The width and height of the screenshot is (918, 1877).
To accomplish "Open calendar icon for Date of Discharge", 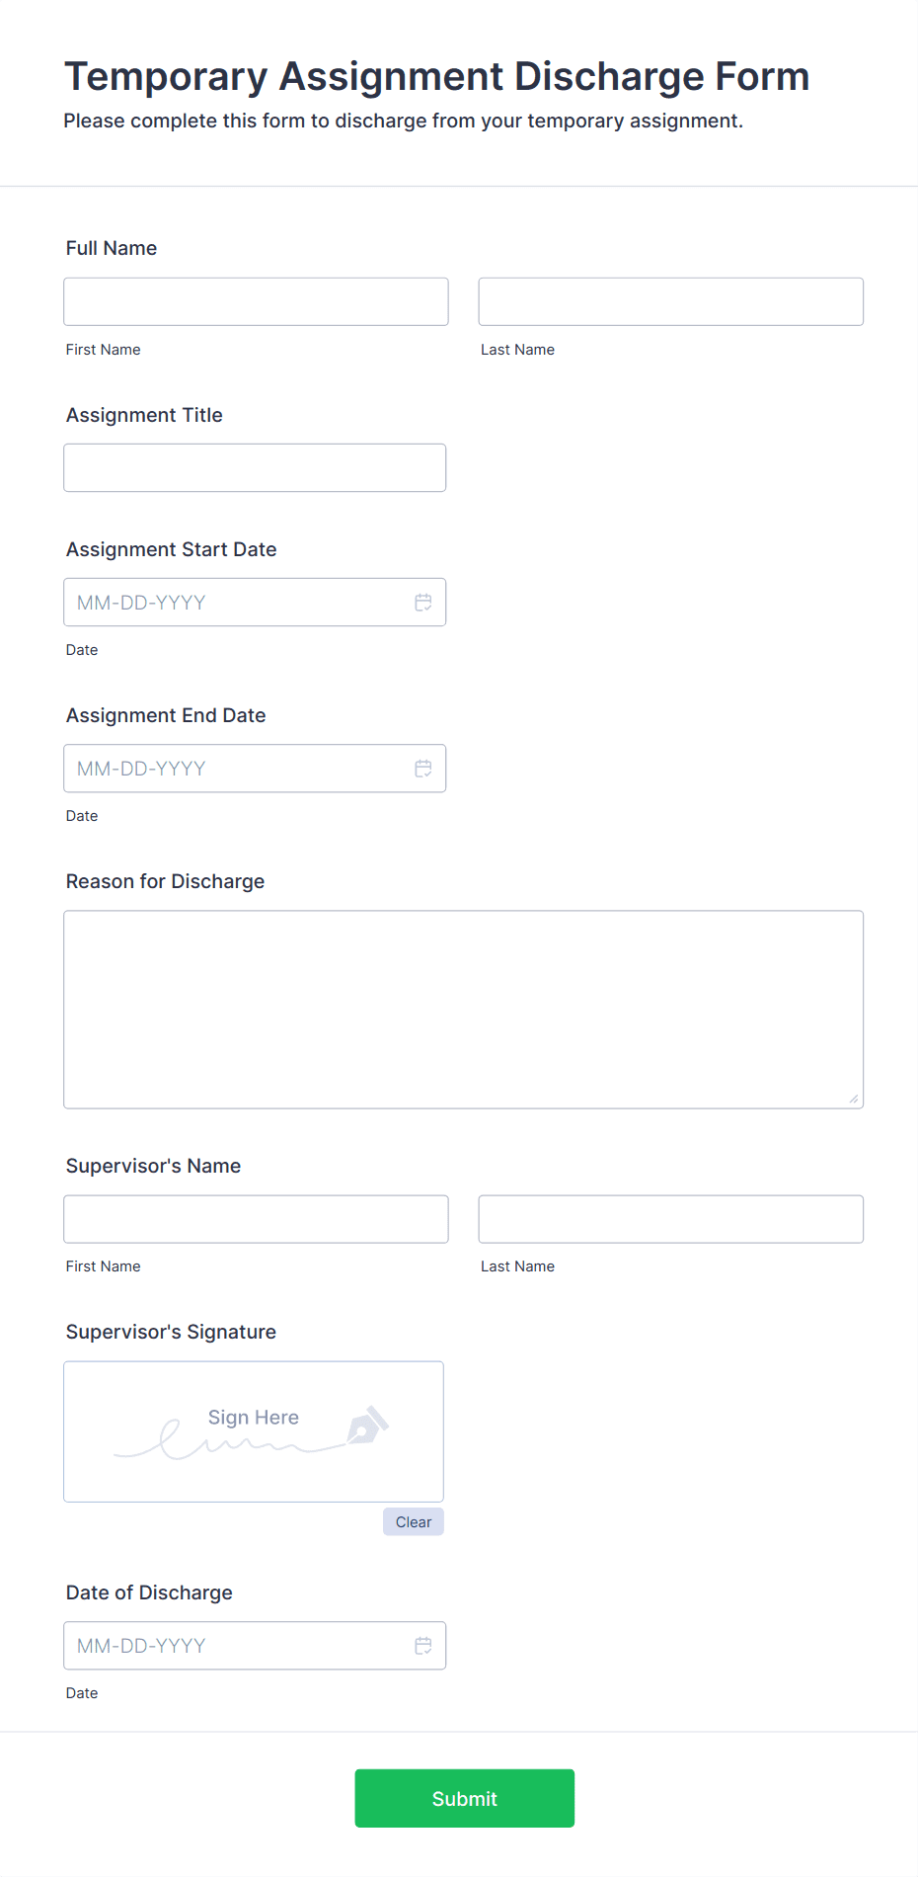I will pyautogui.click(x=423, y=1646).
